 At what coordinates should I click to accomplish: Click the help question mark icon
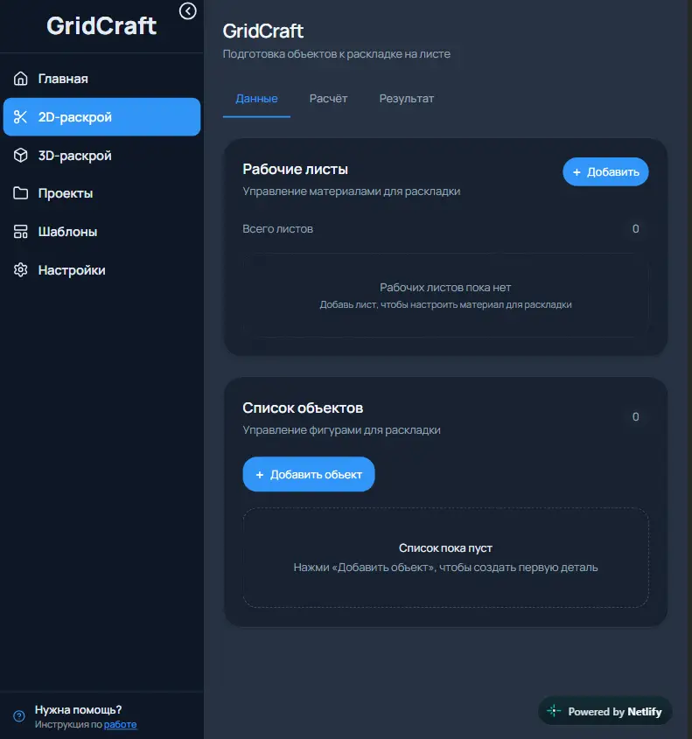click(19, 716)
